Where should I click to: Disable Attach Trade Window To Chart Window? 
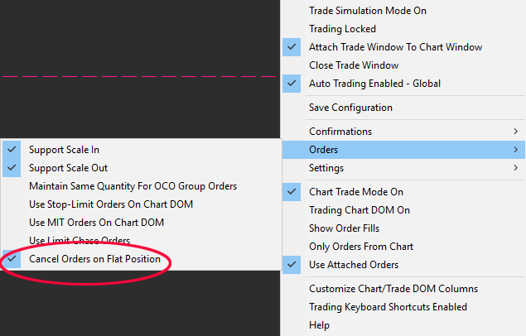[x=385, y=47]
